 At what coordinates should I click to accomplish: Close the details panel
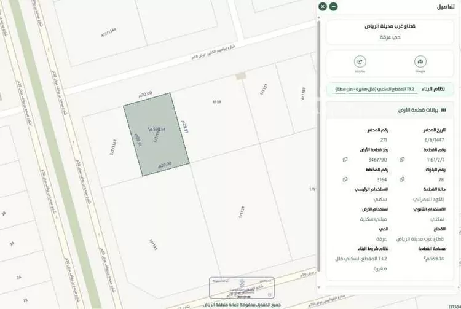[323, 6]
